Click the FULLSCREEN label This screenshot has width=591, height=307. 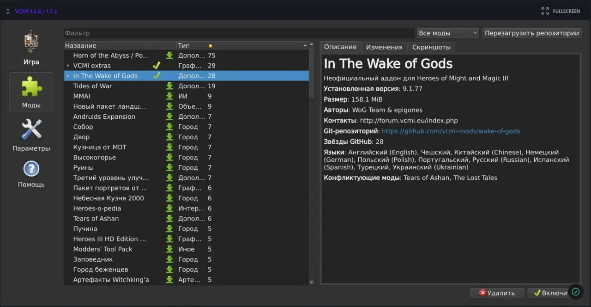(x=566, y=11)
